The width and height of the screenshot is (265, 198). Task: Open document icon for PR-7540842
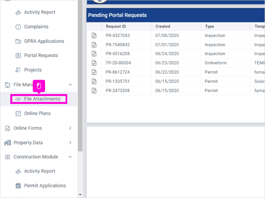pos(94,45)
